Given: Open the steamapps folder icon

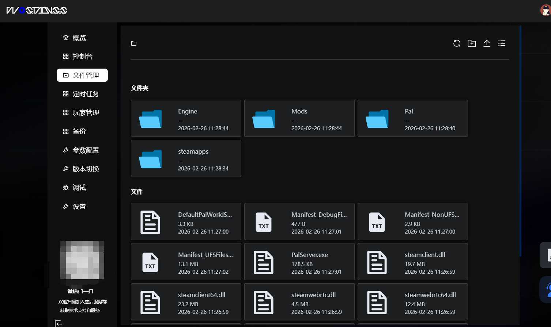Looking at the screenshot, I should coord(150,159).
